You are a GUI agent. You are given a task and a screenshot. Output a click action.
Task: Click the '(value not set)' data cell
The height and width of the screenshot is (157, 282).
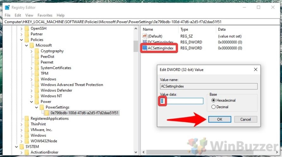(230, 36)
